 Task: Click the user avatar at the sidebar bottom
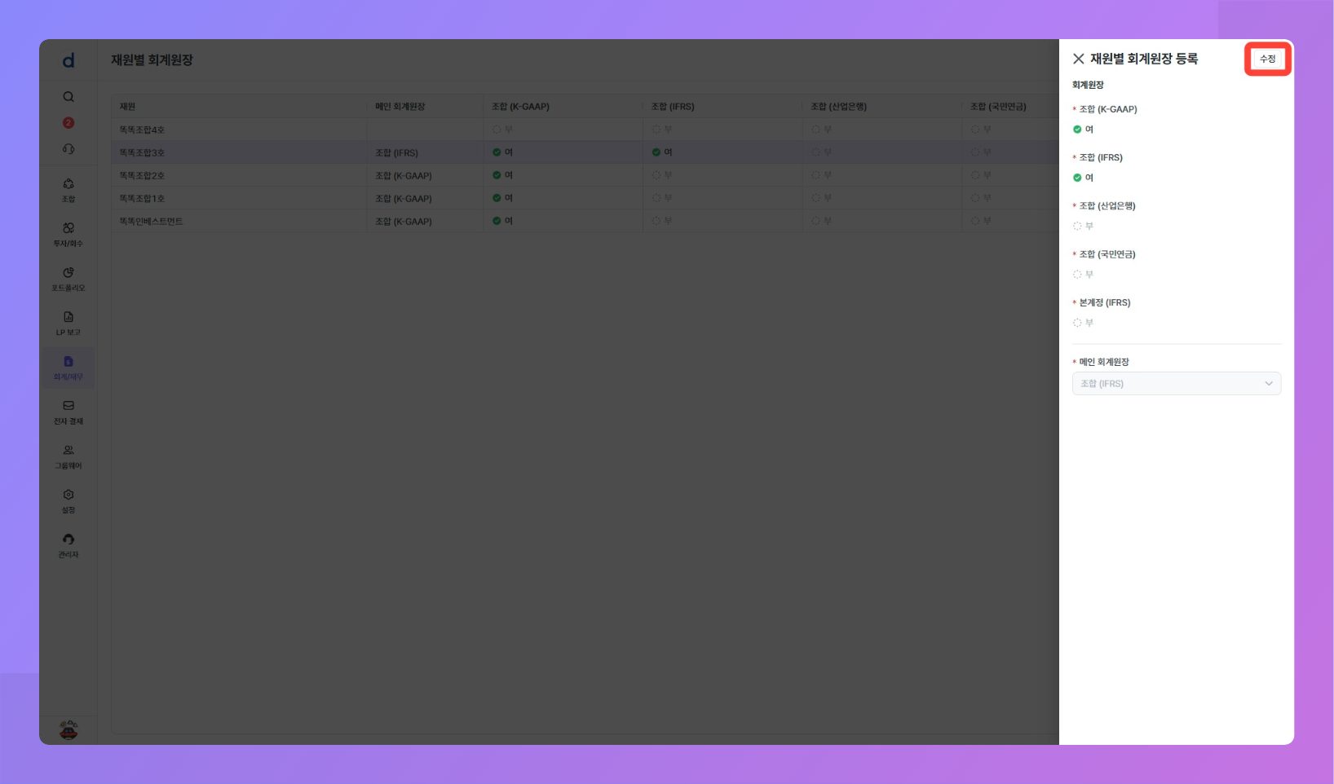(x=68, y=729)
